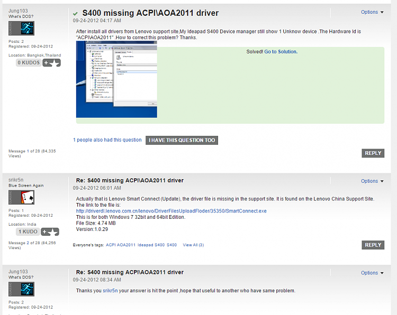This screenshot has width=397, height=315.
Task: Click srikr5n's playing cards avatar
Action: (x=22, y=198)
